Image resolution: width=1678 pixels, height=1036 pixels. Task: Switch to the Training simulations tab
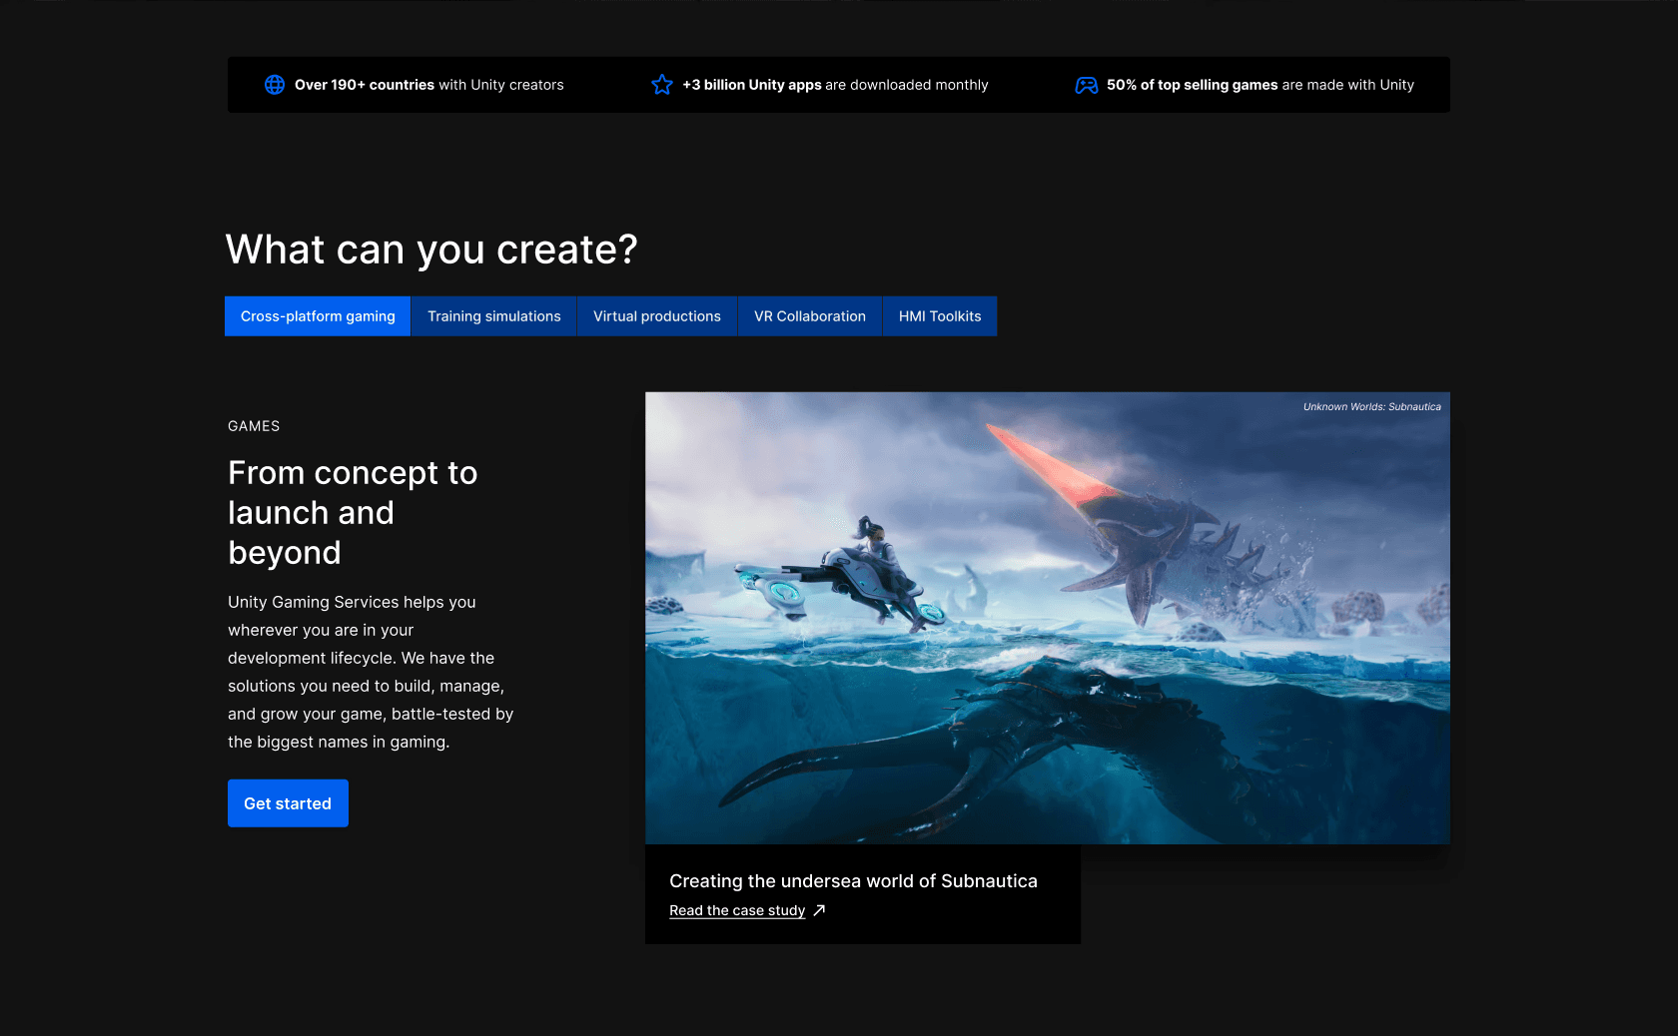pyautogui.click(x=493, y=315)
